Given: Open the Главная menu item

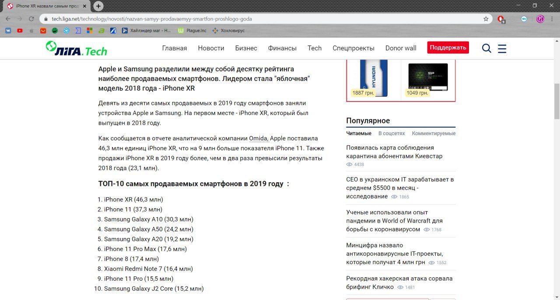Looking at the screenshot, I should 175,48.
